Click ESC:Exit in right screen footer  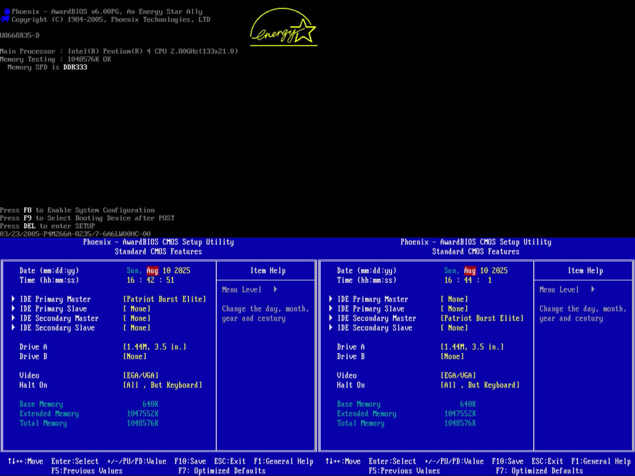547,461
